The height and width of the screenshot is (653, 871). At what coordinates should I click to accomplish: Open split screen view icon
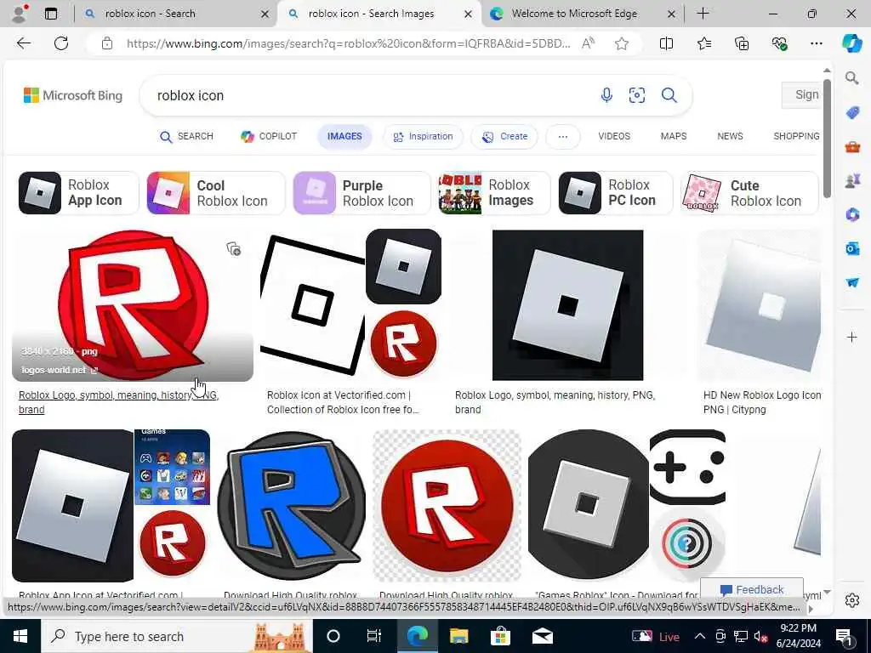[x=666, y=43]
